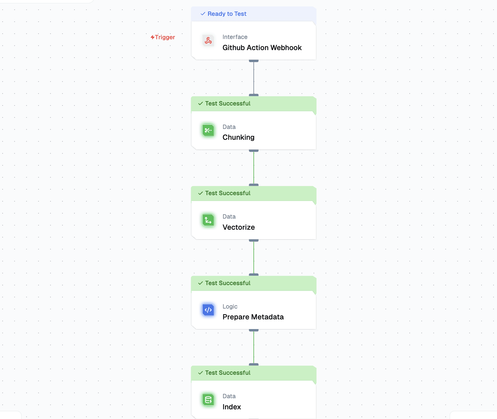This screenshot has height=419, width=497.
Task: Click the Vectorize node axis icon
Action: 208,220
